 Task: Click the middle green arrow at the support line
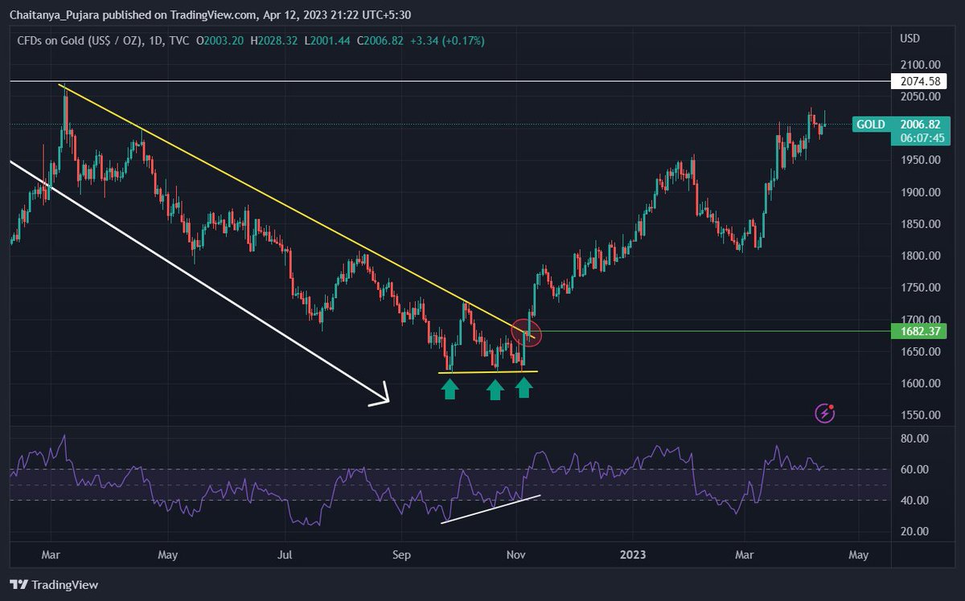[x=494, y=389]
